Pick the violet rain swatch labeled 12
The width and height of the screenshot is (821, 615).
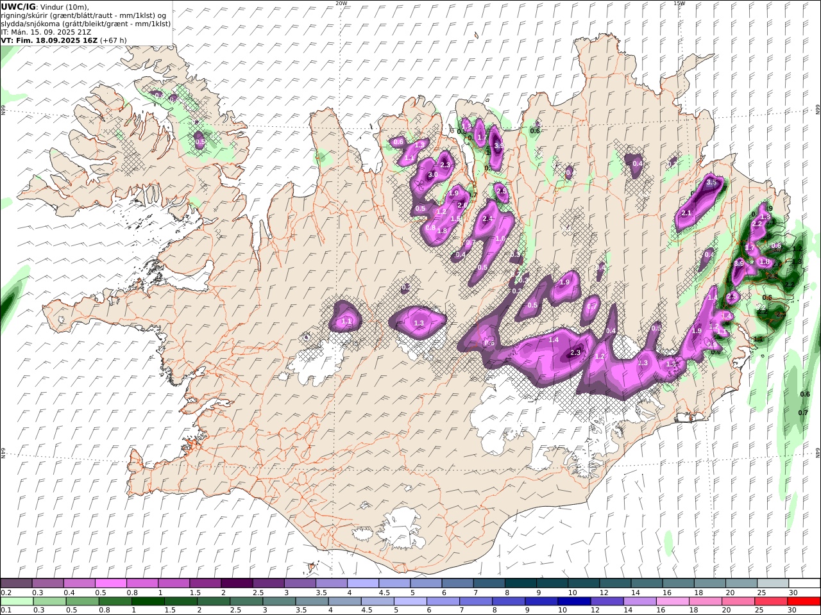pos(606,602)
